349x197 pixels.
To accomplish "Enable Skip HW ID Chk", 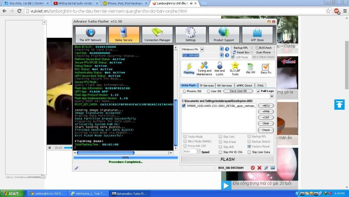I will pos(221,152).
